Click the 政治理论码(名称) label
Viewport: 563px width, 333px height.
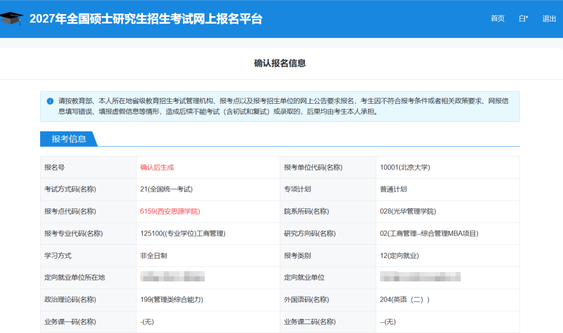coord(70,300)
